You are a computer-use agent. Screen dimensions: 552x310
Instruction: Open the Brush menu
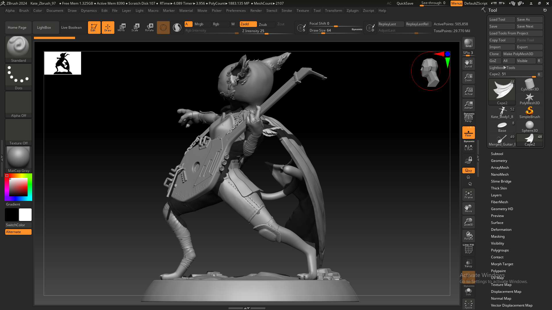tap(24, 11)
